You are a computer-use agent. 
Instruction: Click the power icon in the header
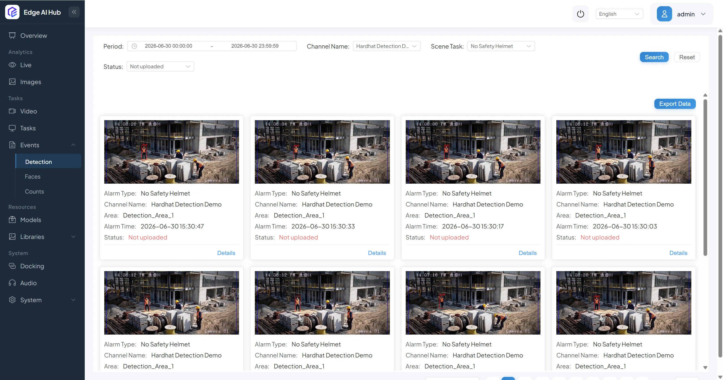coord(580,14)
